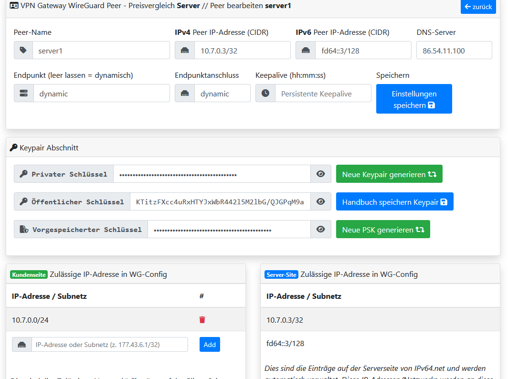Click the Persistente Keepalive input field
This screenshot has width=508, height=379.
[x=323, y=94]
